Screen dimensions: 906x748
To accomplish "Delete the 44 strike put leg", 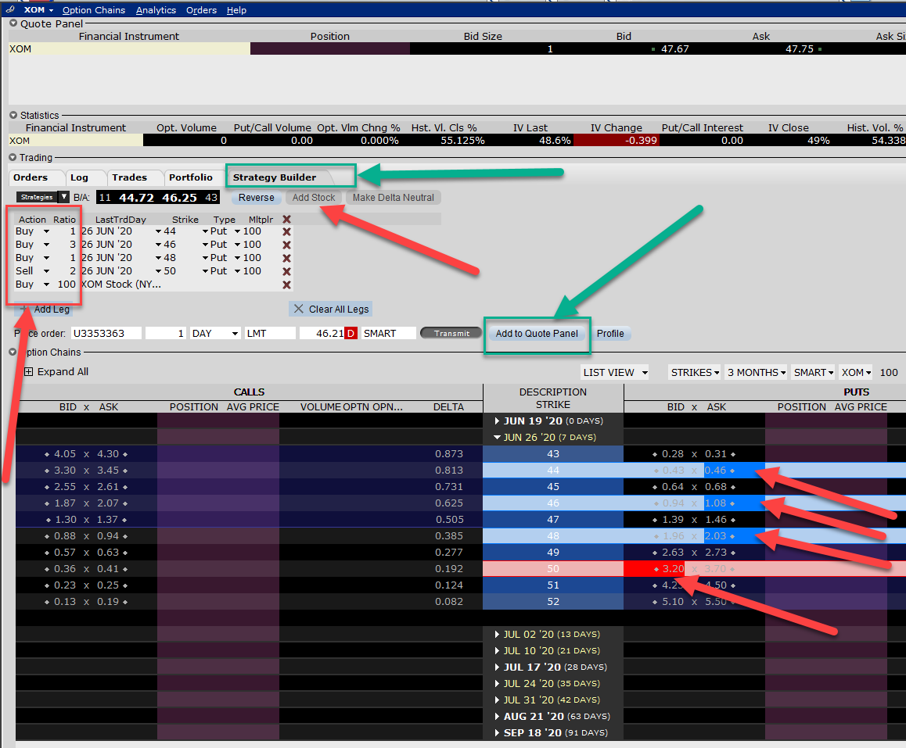I will tap(286, 231).
